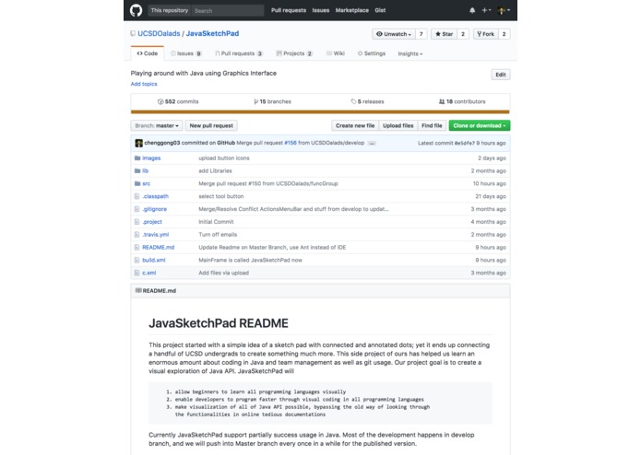Open commit 'add Libraries'
Screen dimensions: 641x455
click(215, 170)
